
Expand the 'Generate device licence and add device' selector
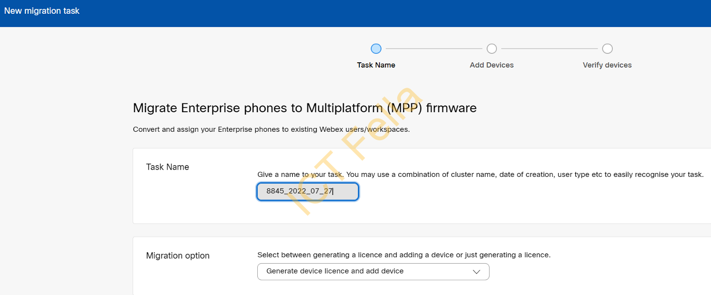pyautogui.click(x=373, y=271)
